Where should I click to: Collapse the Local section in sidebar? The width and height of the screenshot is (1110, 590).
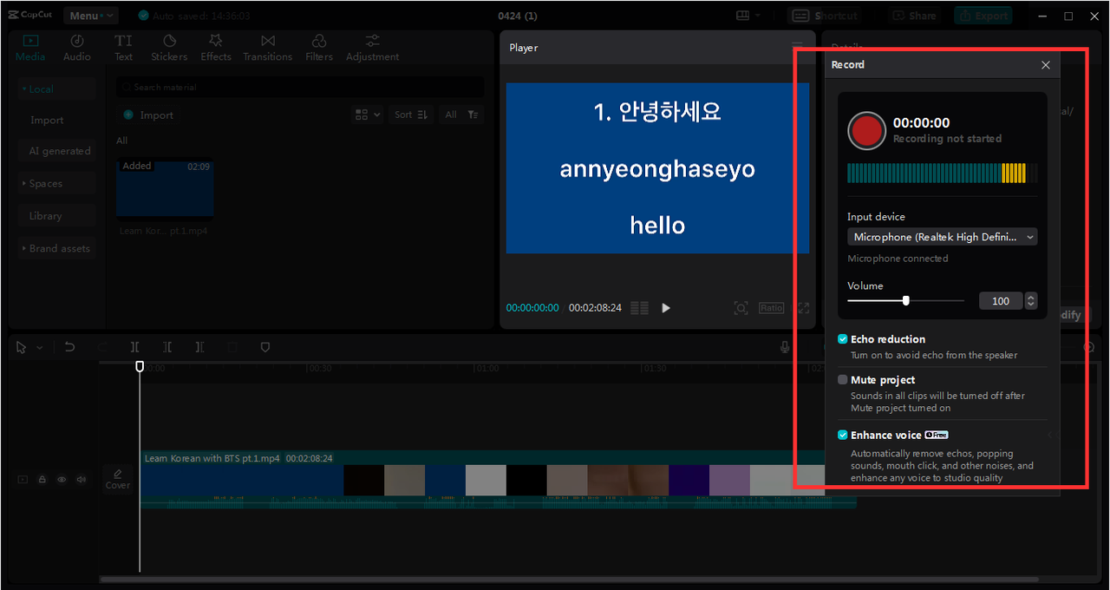[x=56, y=89]
